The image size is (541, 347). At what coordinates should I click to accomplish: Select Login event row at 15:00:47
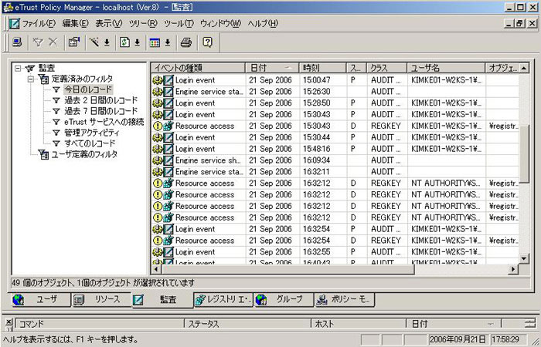[335, 80]
